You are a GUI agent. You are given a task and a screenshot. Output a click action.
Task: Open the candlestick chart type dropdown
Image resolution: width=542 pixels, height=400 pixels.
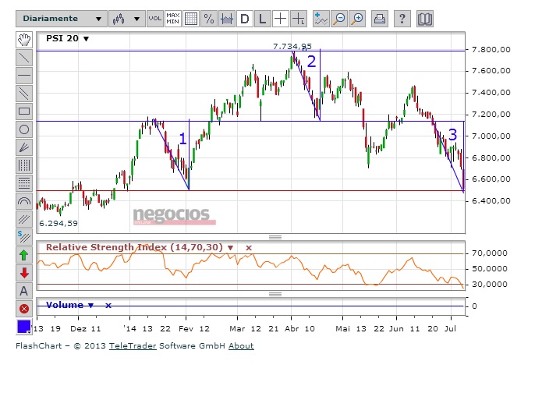[x=126, y=19]
